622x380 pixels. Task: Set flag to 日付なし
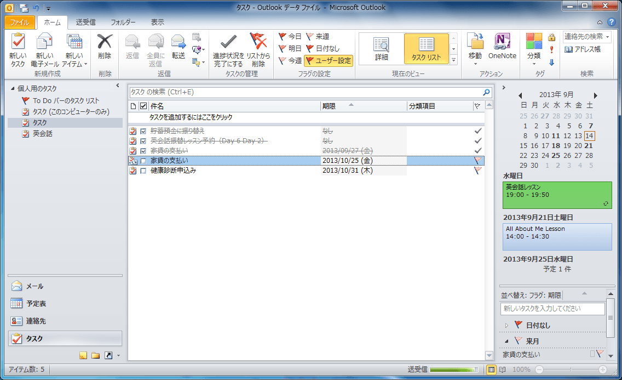coord(322,48)
